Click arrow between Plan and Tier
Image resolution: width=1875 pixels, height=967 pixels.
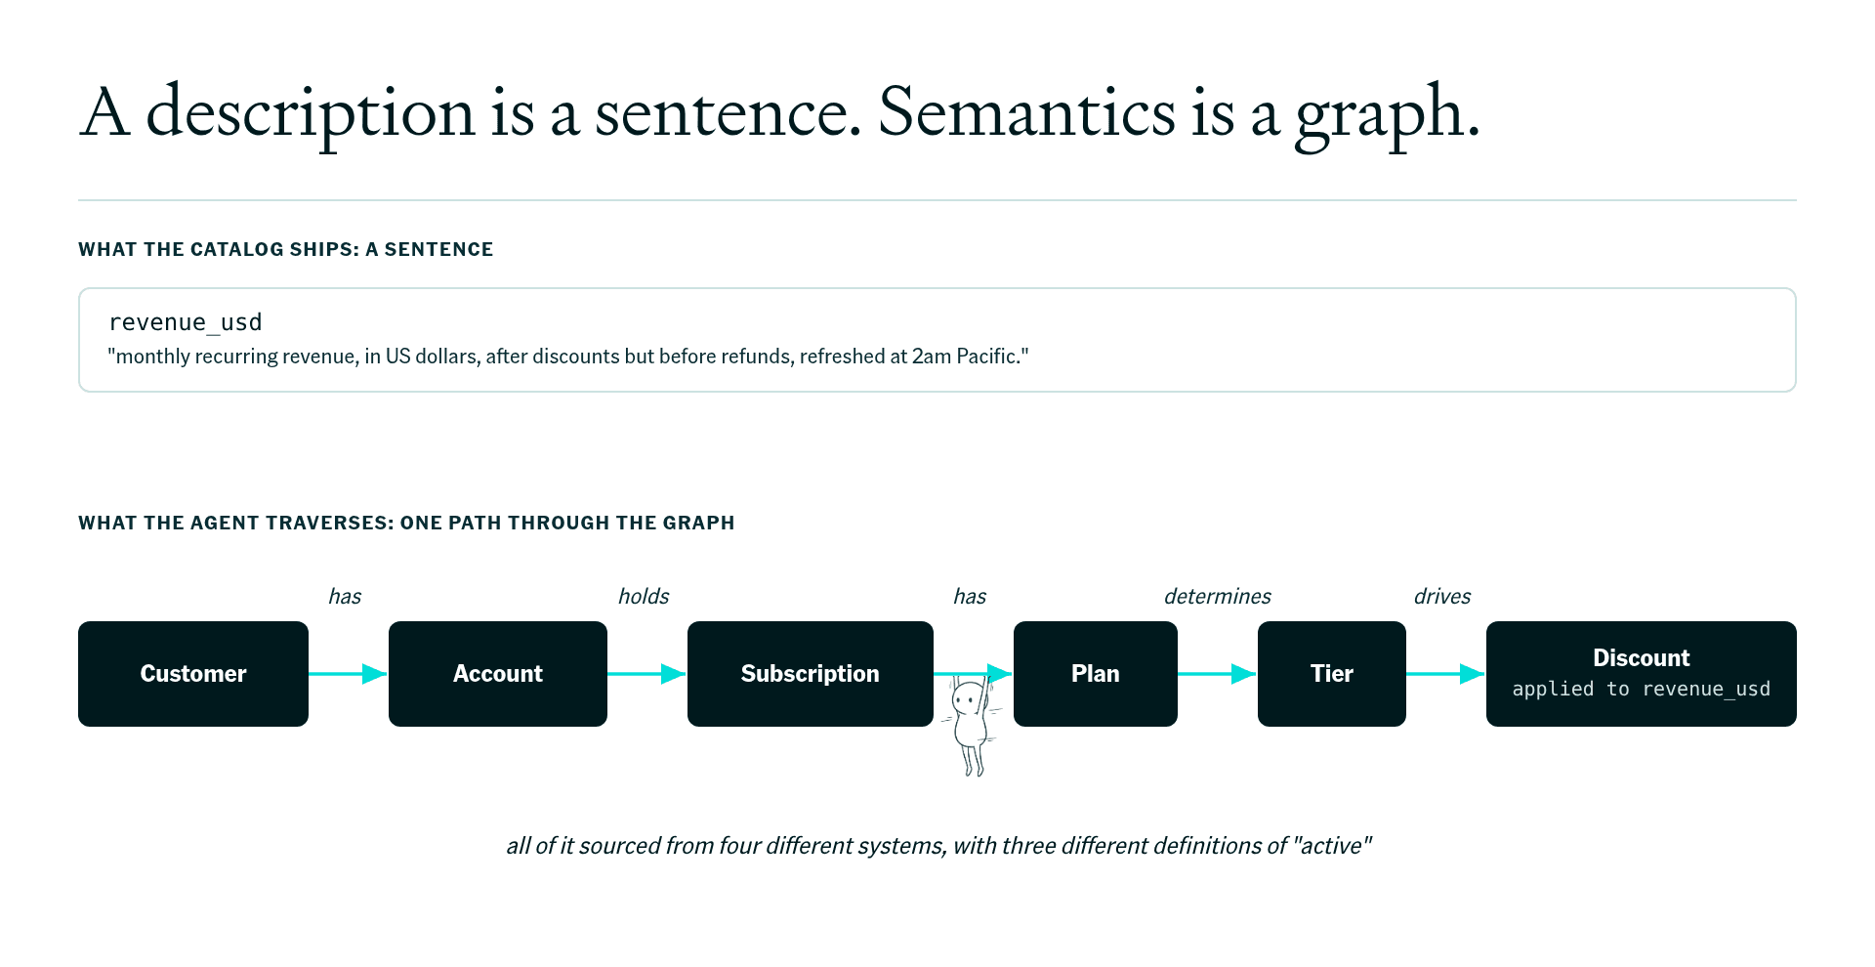click(1218, 674)
